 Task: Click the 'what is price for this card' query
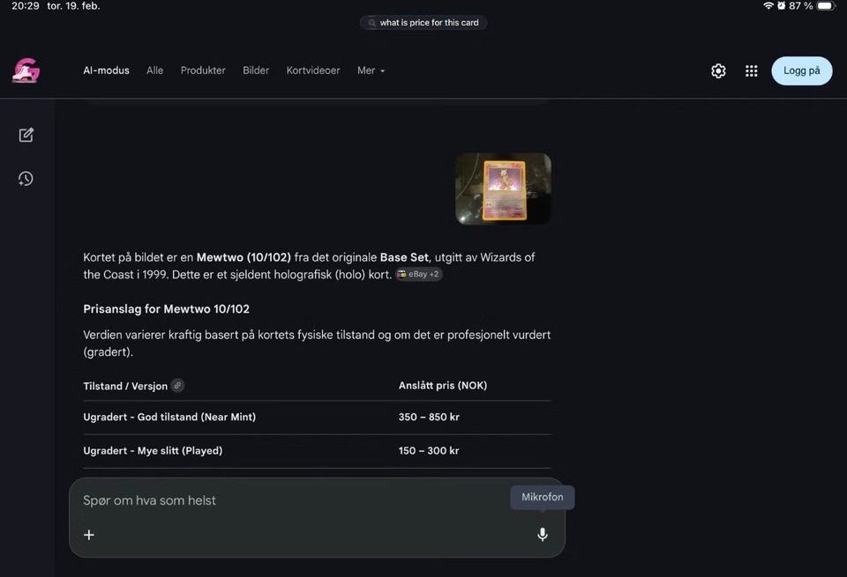point(429,23)
